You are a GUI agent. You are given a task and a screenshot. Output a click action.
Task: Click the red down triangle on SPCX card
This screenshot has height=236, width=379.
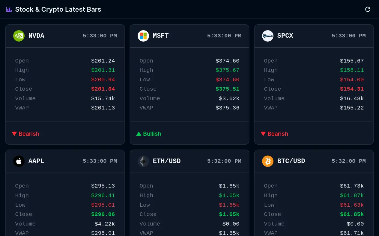pos(263,134)
